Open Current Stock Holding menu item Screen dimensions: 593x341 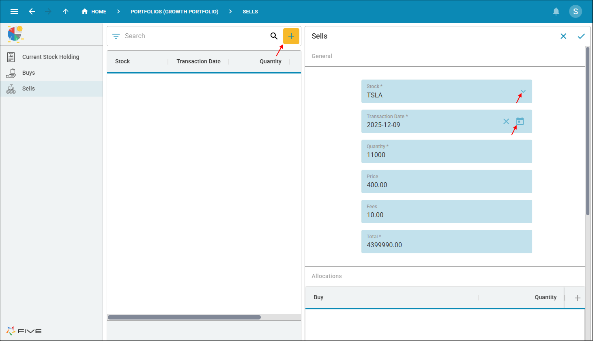[x=51, y=57]
